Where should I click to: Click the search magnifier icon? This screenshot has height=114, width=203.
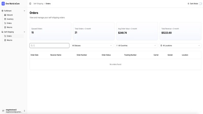tap(32, 46)
